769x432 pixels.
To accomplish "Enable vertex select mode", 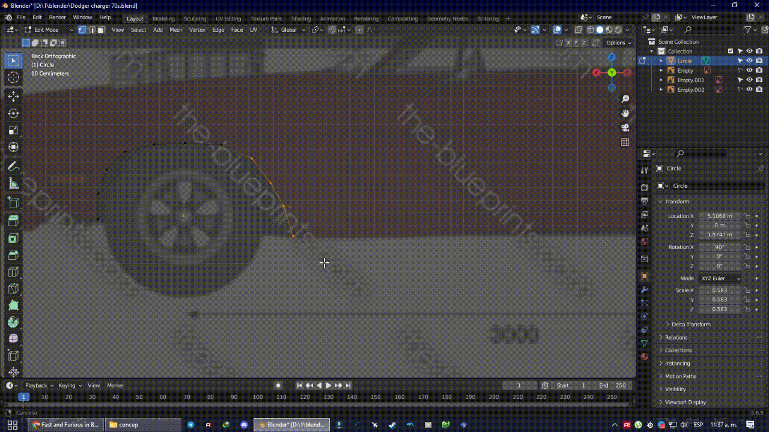I will tap(82, 30).
